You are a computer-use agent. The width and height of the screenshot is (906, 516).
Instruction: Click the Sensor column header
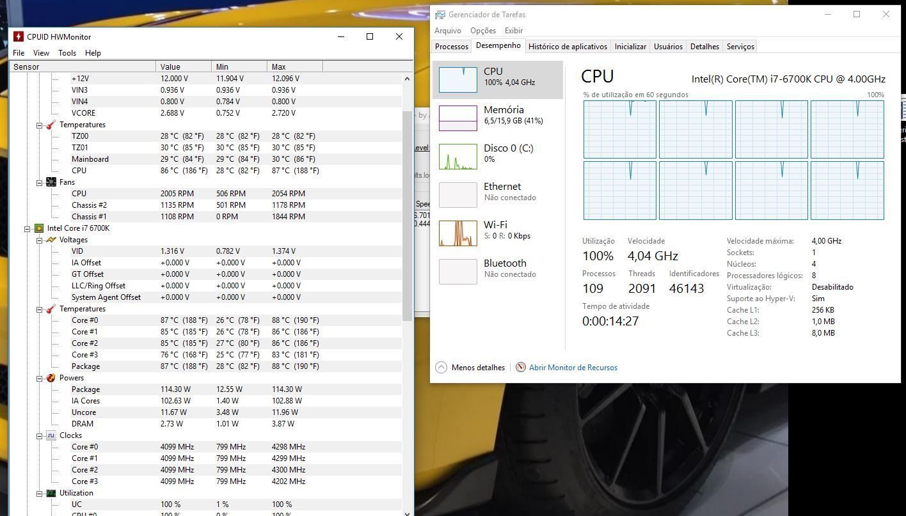[83, 66]
